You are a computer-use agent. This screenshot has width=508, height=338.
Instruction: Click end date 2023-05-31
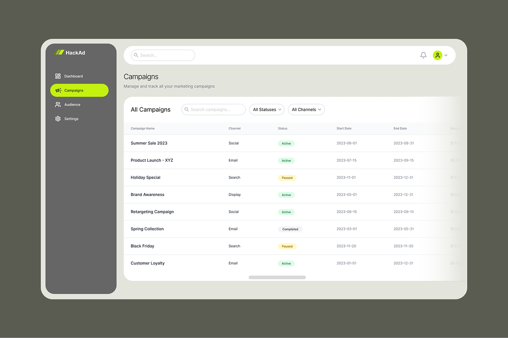coord(404,229)
